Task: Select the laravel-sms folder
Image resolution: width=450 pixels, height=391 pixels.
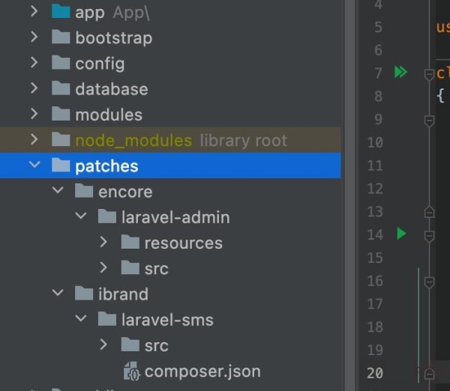Action: click(167, 320)
